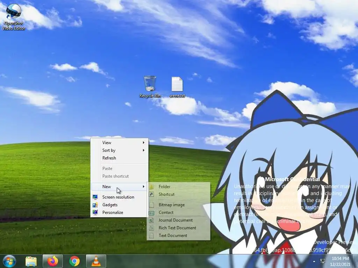
Task: Click the arrow beside Sort by
Action: [144, 150]
